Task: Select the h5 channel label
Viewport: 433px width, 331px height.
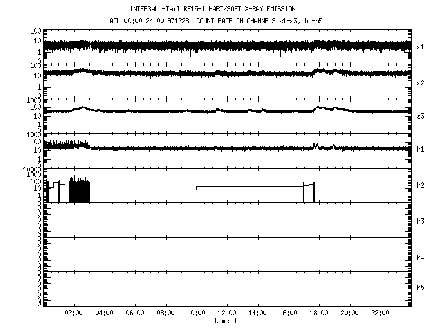Action: click(x=421, y=288)
